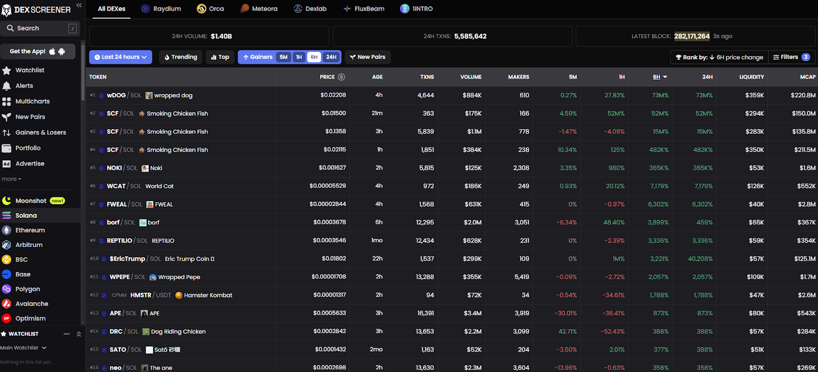This screenshot has width=818, height=372.
Task: Select the Avalanche chain icon
Action: pos(6,304)
